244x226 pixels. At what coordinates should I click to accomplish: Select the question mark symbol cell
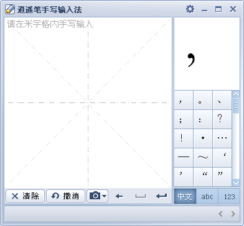(222, 119)
